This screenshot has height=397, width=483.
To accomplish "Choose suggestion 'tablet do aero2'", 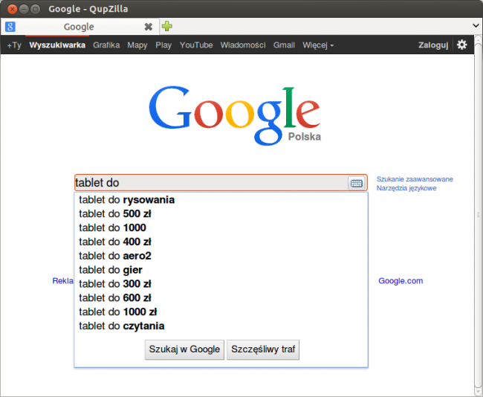I will pyautogui.click(x=221, y=256).
